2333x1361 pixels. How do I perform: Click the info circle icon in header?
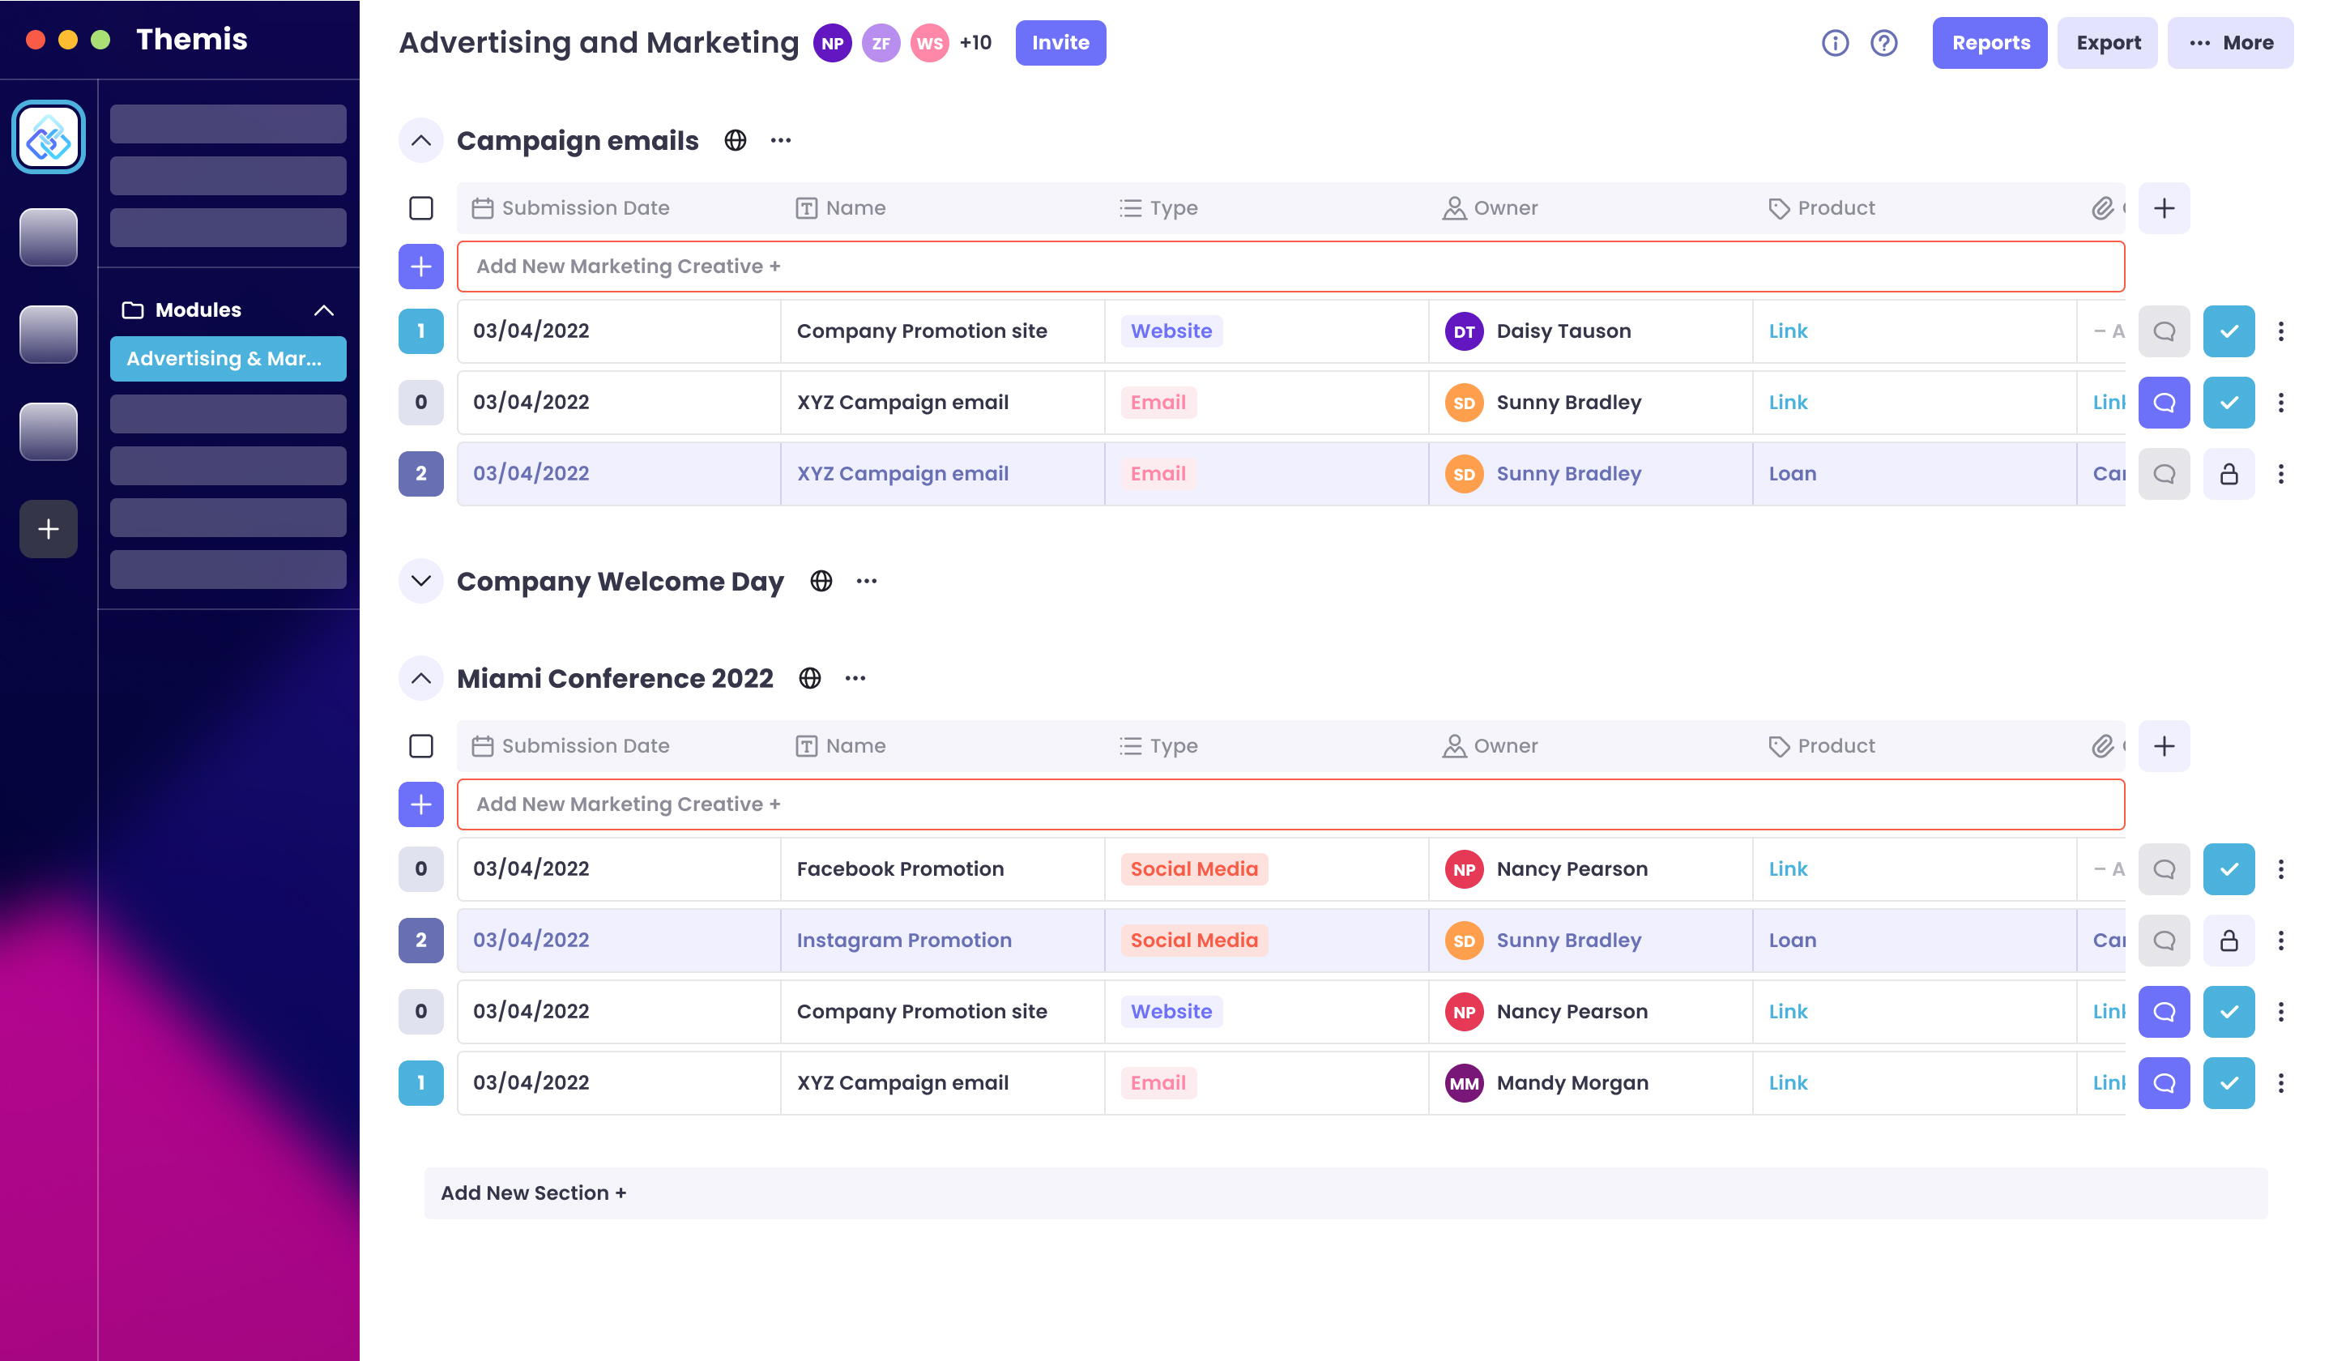tap(1836, 43)
